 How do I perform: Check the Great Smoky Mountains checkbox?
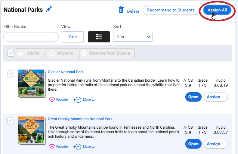tap(11, 121)
